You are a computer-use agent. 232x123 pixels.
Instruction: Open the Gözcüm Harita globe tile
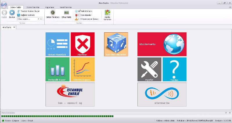click(162, 44)
